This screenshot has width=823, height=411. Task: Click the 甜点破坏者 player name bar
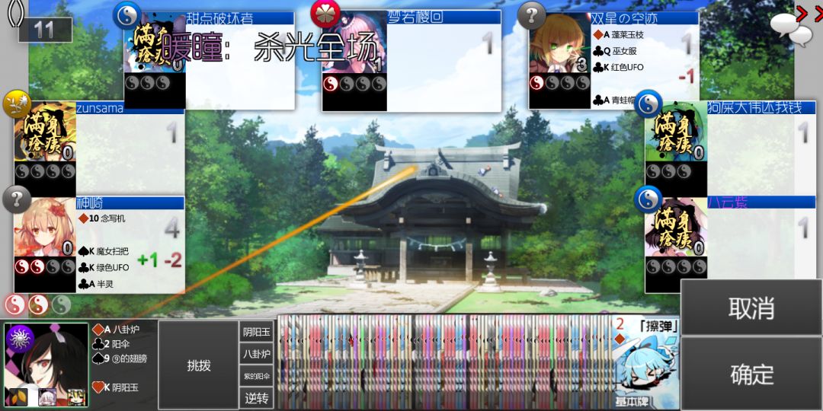coord(240,18)
